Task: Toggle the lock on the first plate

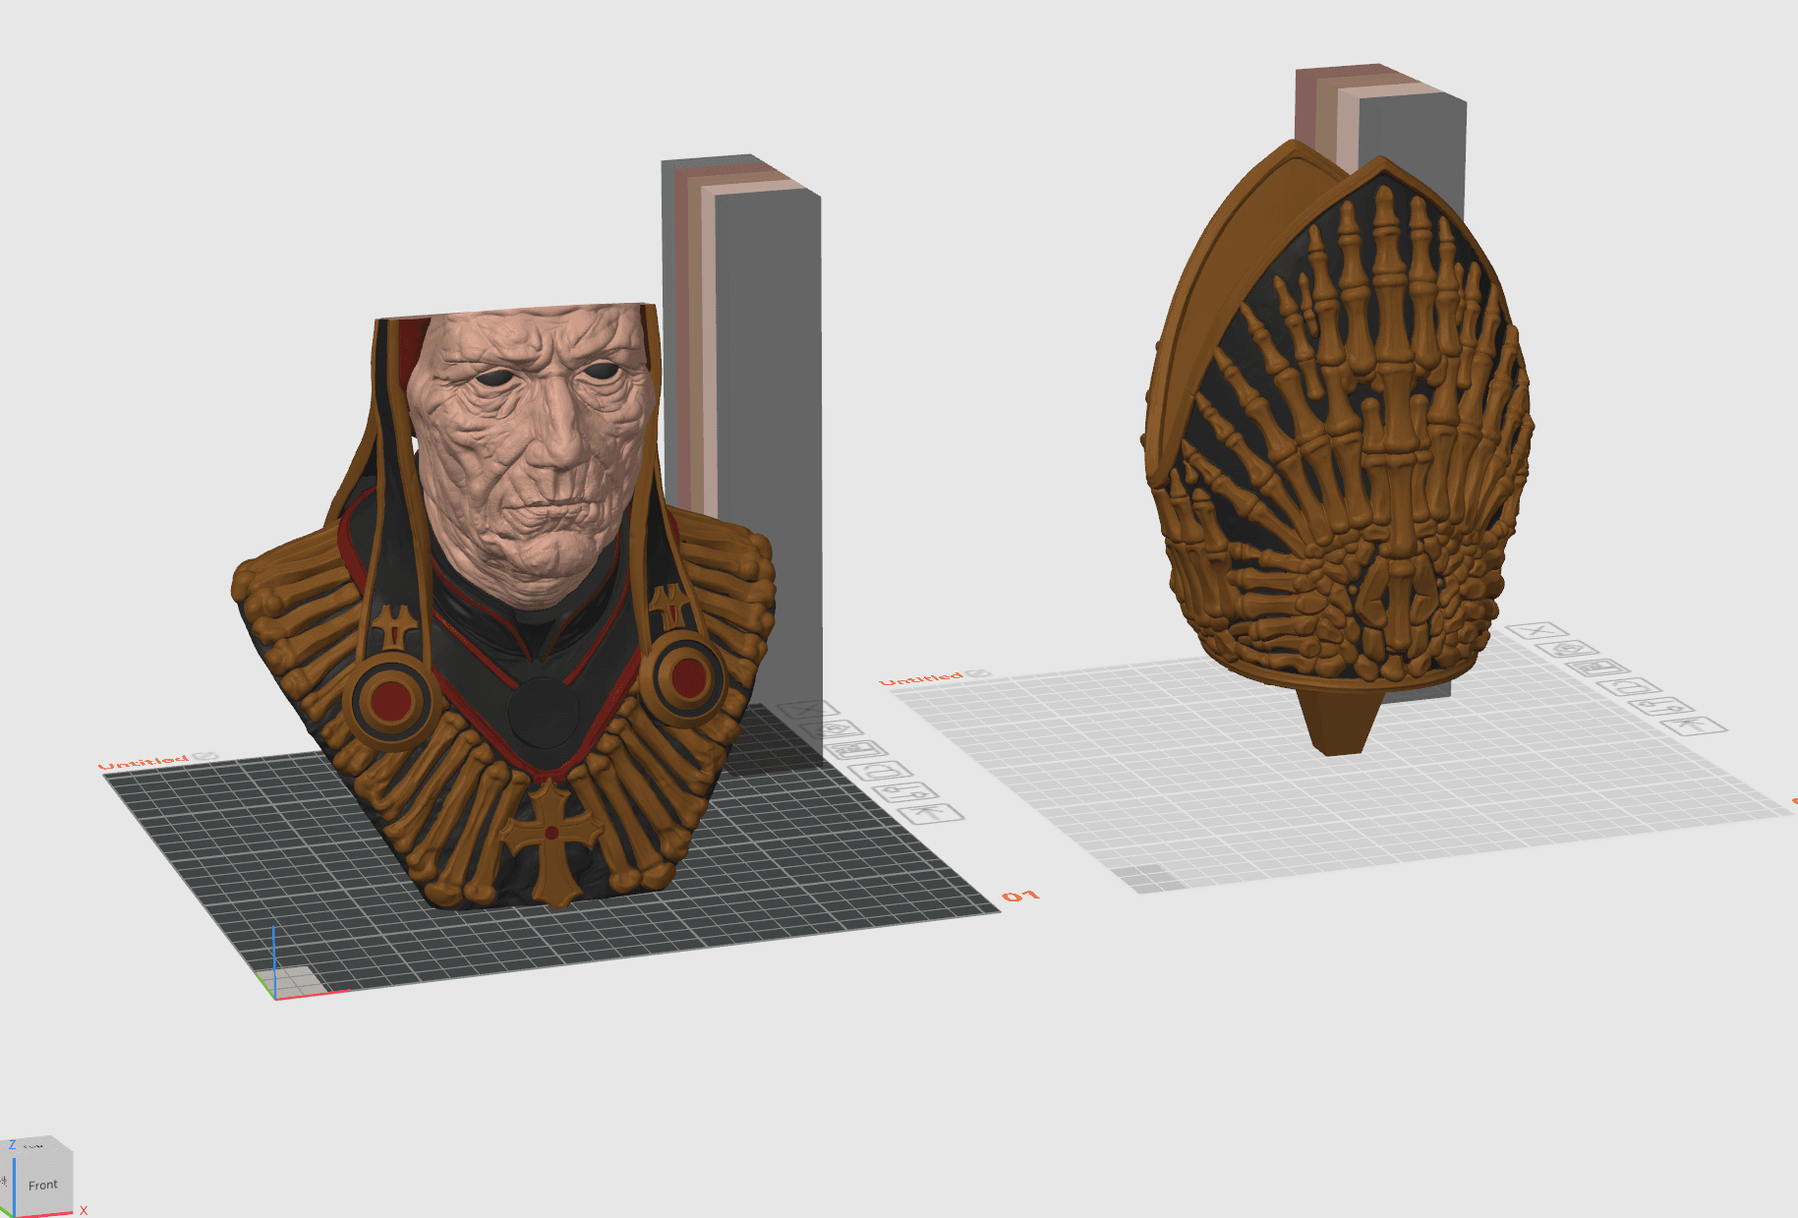Action: (881, 771)
